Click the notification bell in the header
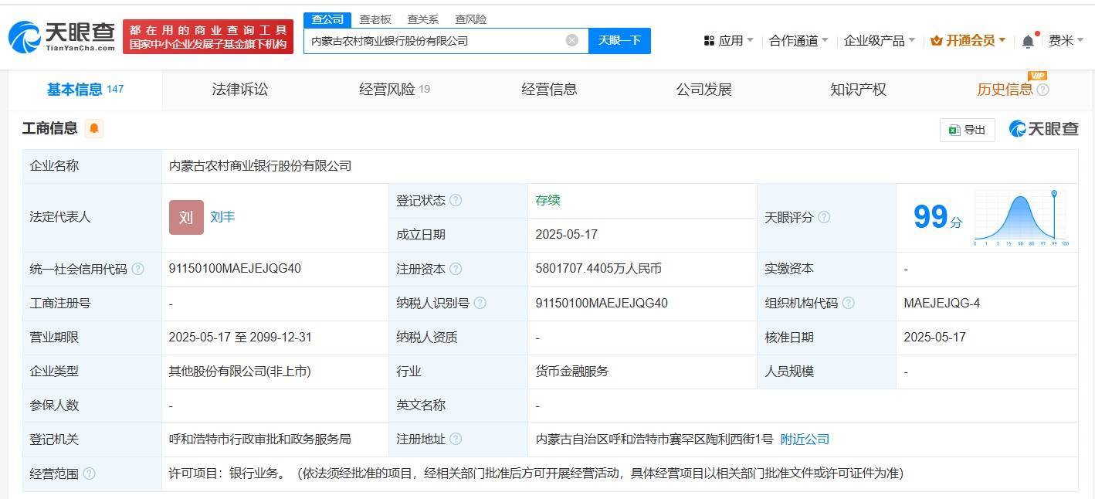The height and width of the screenshot is (499, 1095). (1028, 41)
